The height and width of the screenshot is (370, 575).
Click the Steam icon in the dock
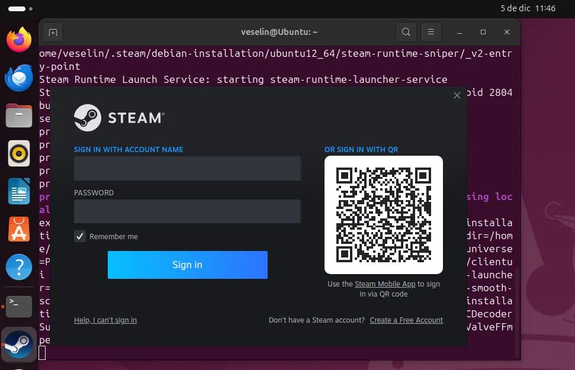pyautogui.click(x=19, y=343)
